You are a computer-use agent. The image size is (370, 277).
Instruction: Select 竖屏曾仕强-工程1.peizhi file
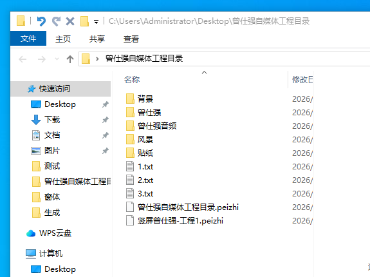(180, 221)
